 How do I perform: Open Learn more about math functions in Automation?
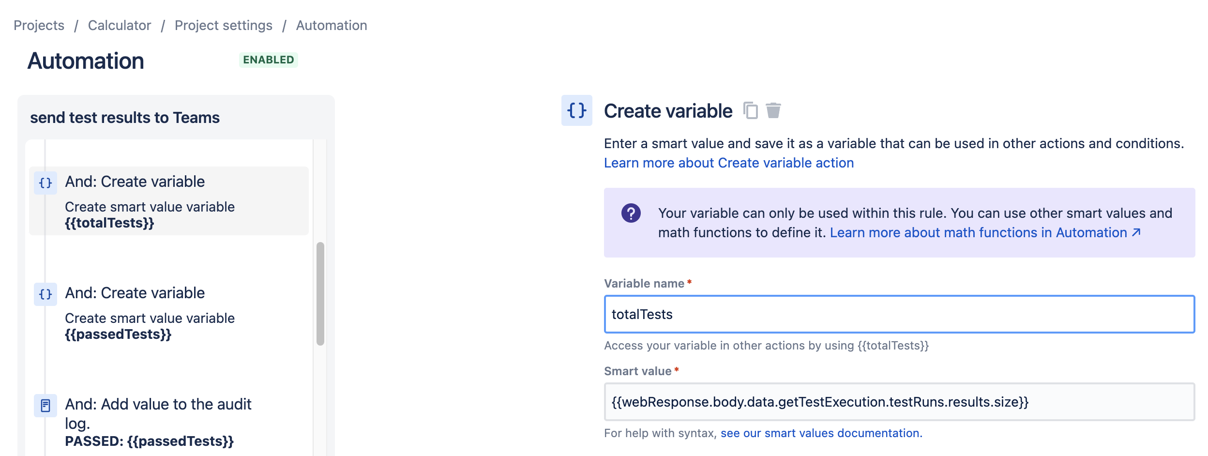pos(979,232)
